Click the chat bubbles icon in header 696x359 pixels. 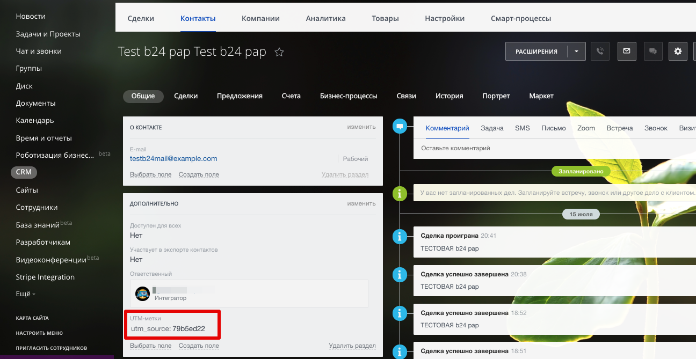pos(653,52)
